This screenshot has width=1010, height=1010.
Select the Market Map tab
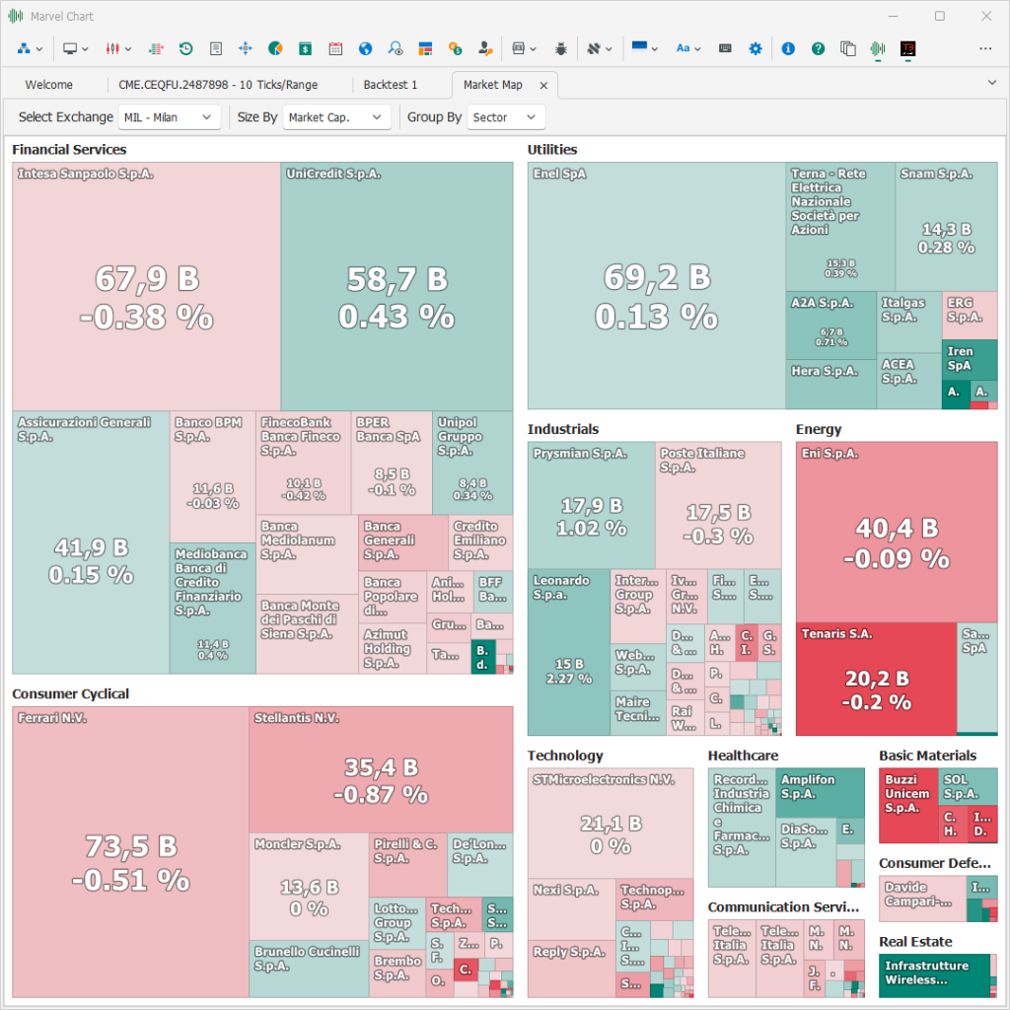coord(493,85)
